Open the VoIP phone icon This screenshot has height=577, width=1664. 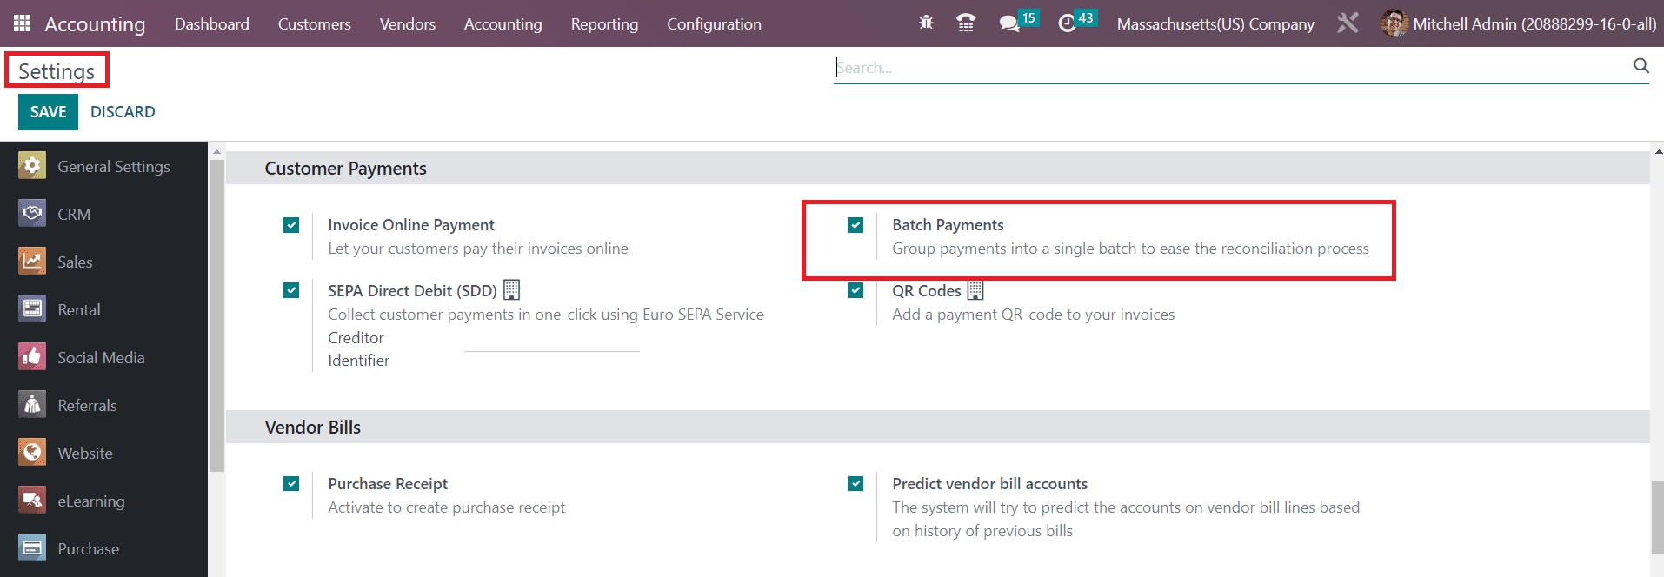click(965, 23)
